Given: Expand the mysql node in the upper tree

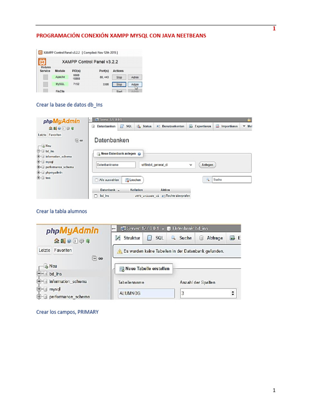Looking at the screenshot, I should click(39, 162).
